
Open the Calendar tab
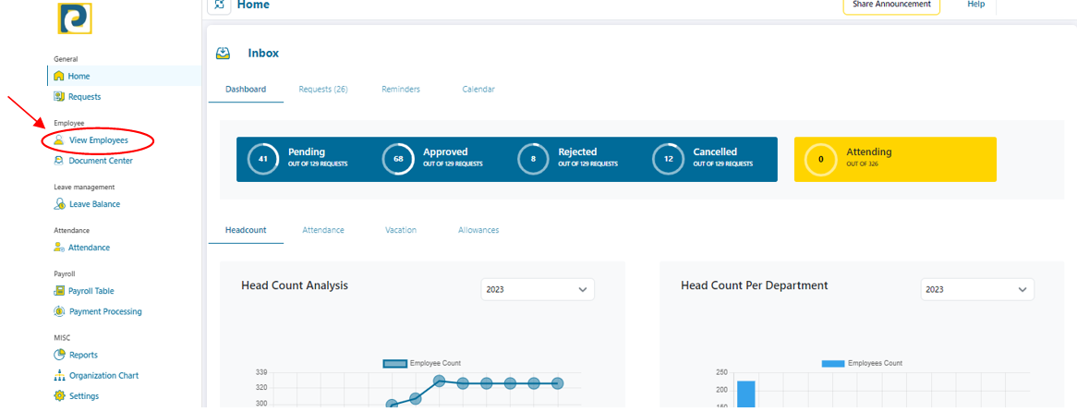(x=478, y=90)
